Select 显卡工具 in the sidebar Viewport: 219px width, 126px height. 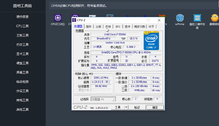tap(23, 54)
